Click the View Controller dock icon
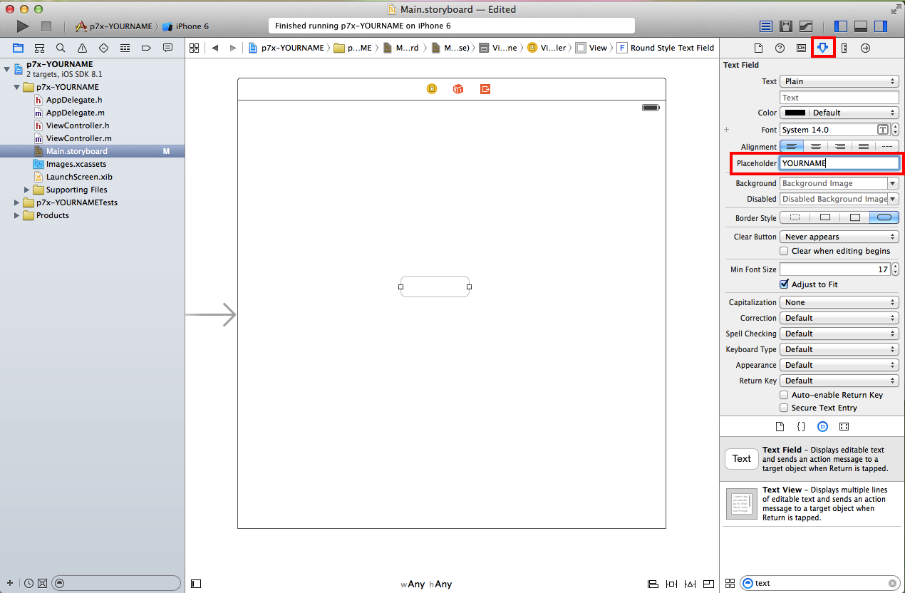 432,89
